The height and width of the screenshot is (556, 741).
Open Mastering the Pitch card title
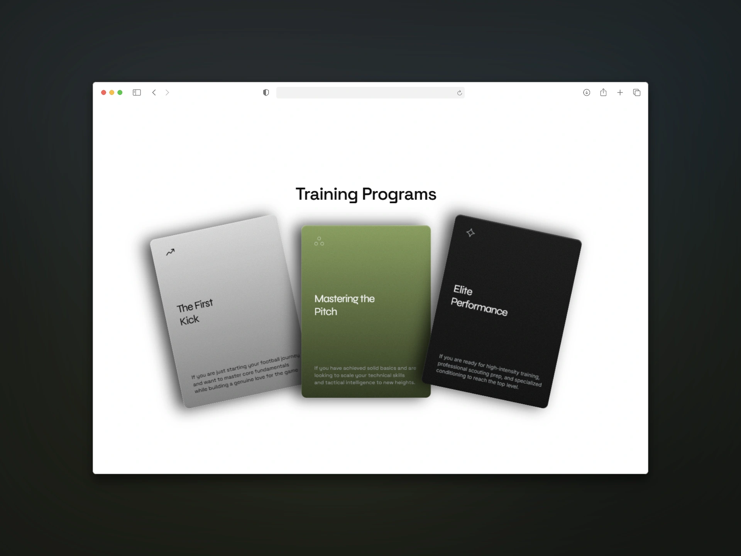pyautogui.click(x=344, y=305)
